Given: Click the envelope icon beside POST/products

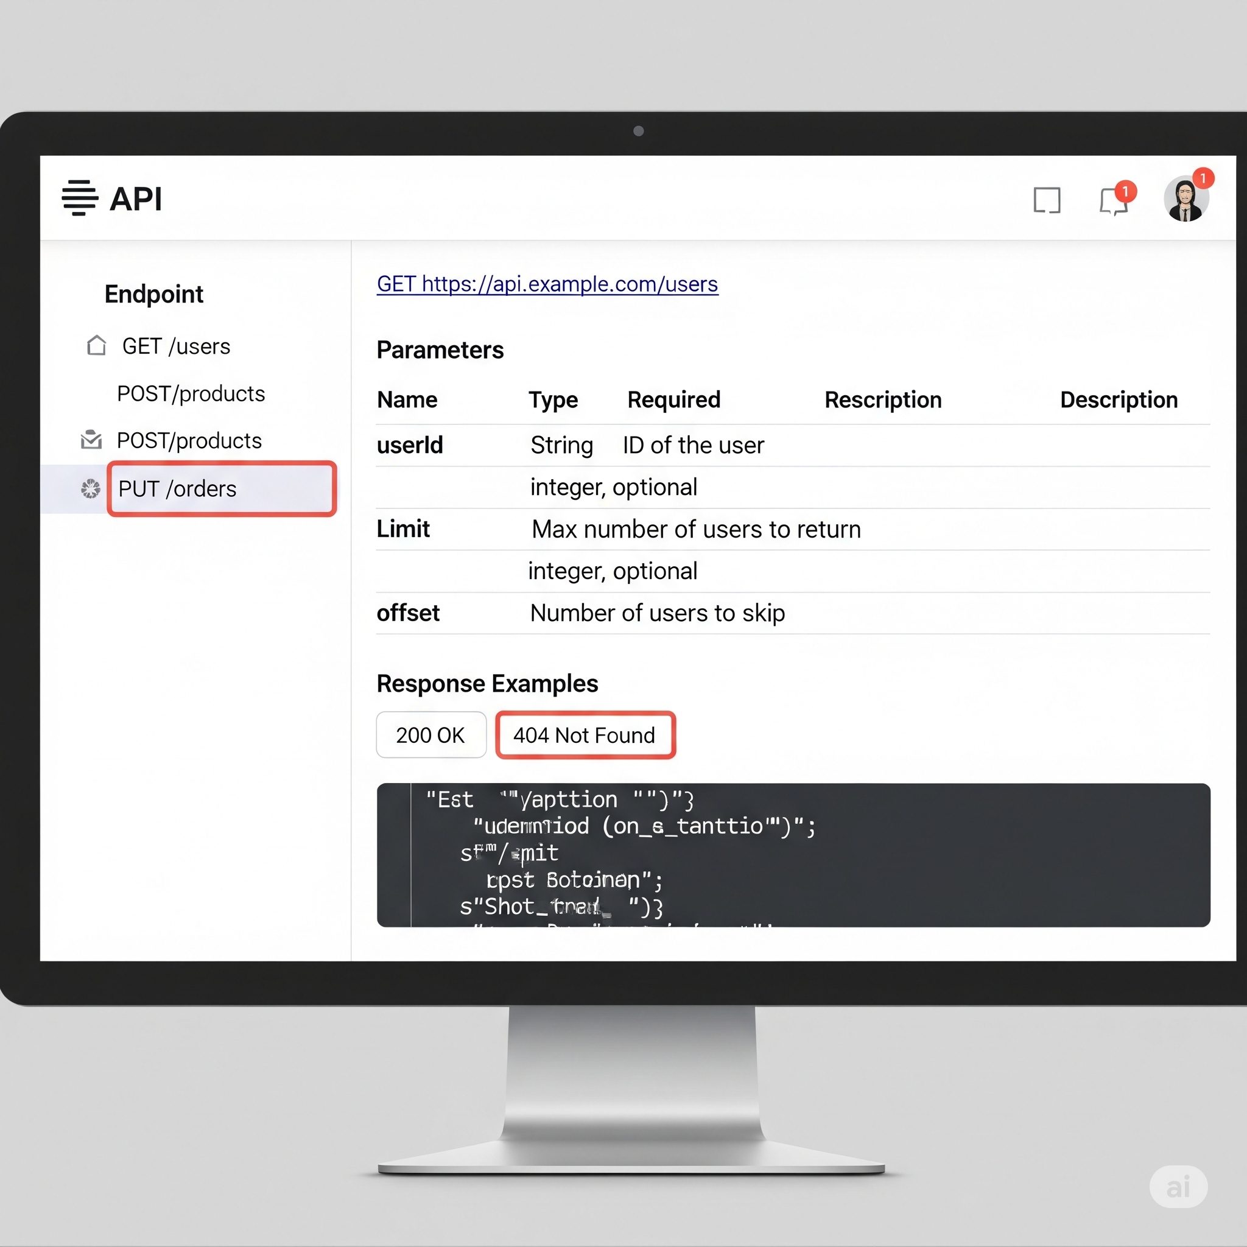Looking at the screenshot, I should (91, 440).
